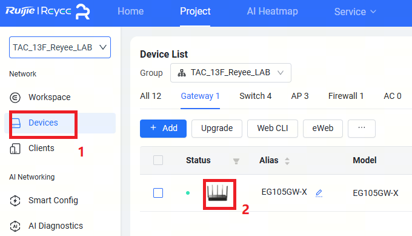
Task: Switch to the AP 3 tab
Action: (x=300, y=96)
